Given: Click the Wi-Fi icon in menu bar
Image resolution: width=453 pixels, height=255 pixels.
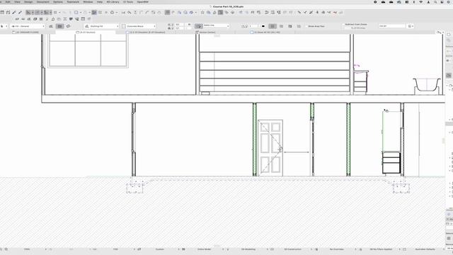Looking at the screenshot, I should (421, 2).
